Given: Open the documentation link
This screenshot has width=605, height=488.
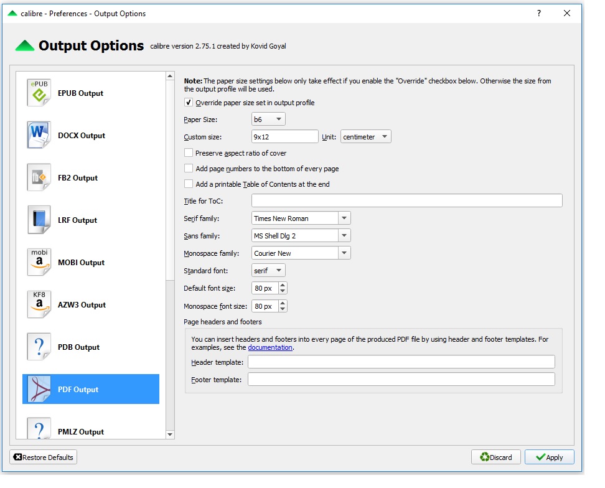Looking at the screenshot, I should (x=270, y=347).
